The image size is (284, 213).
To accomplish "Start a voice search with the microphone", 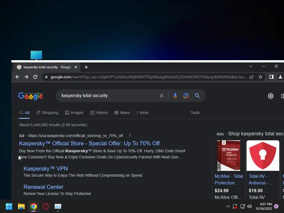I will tap(175, 96).
